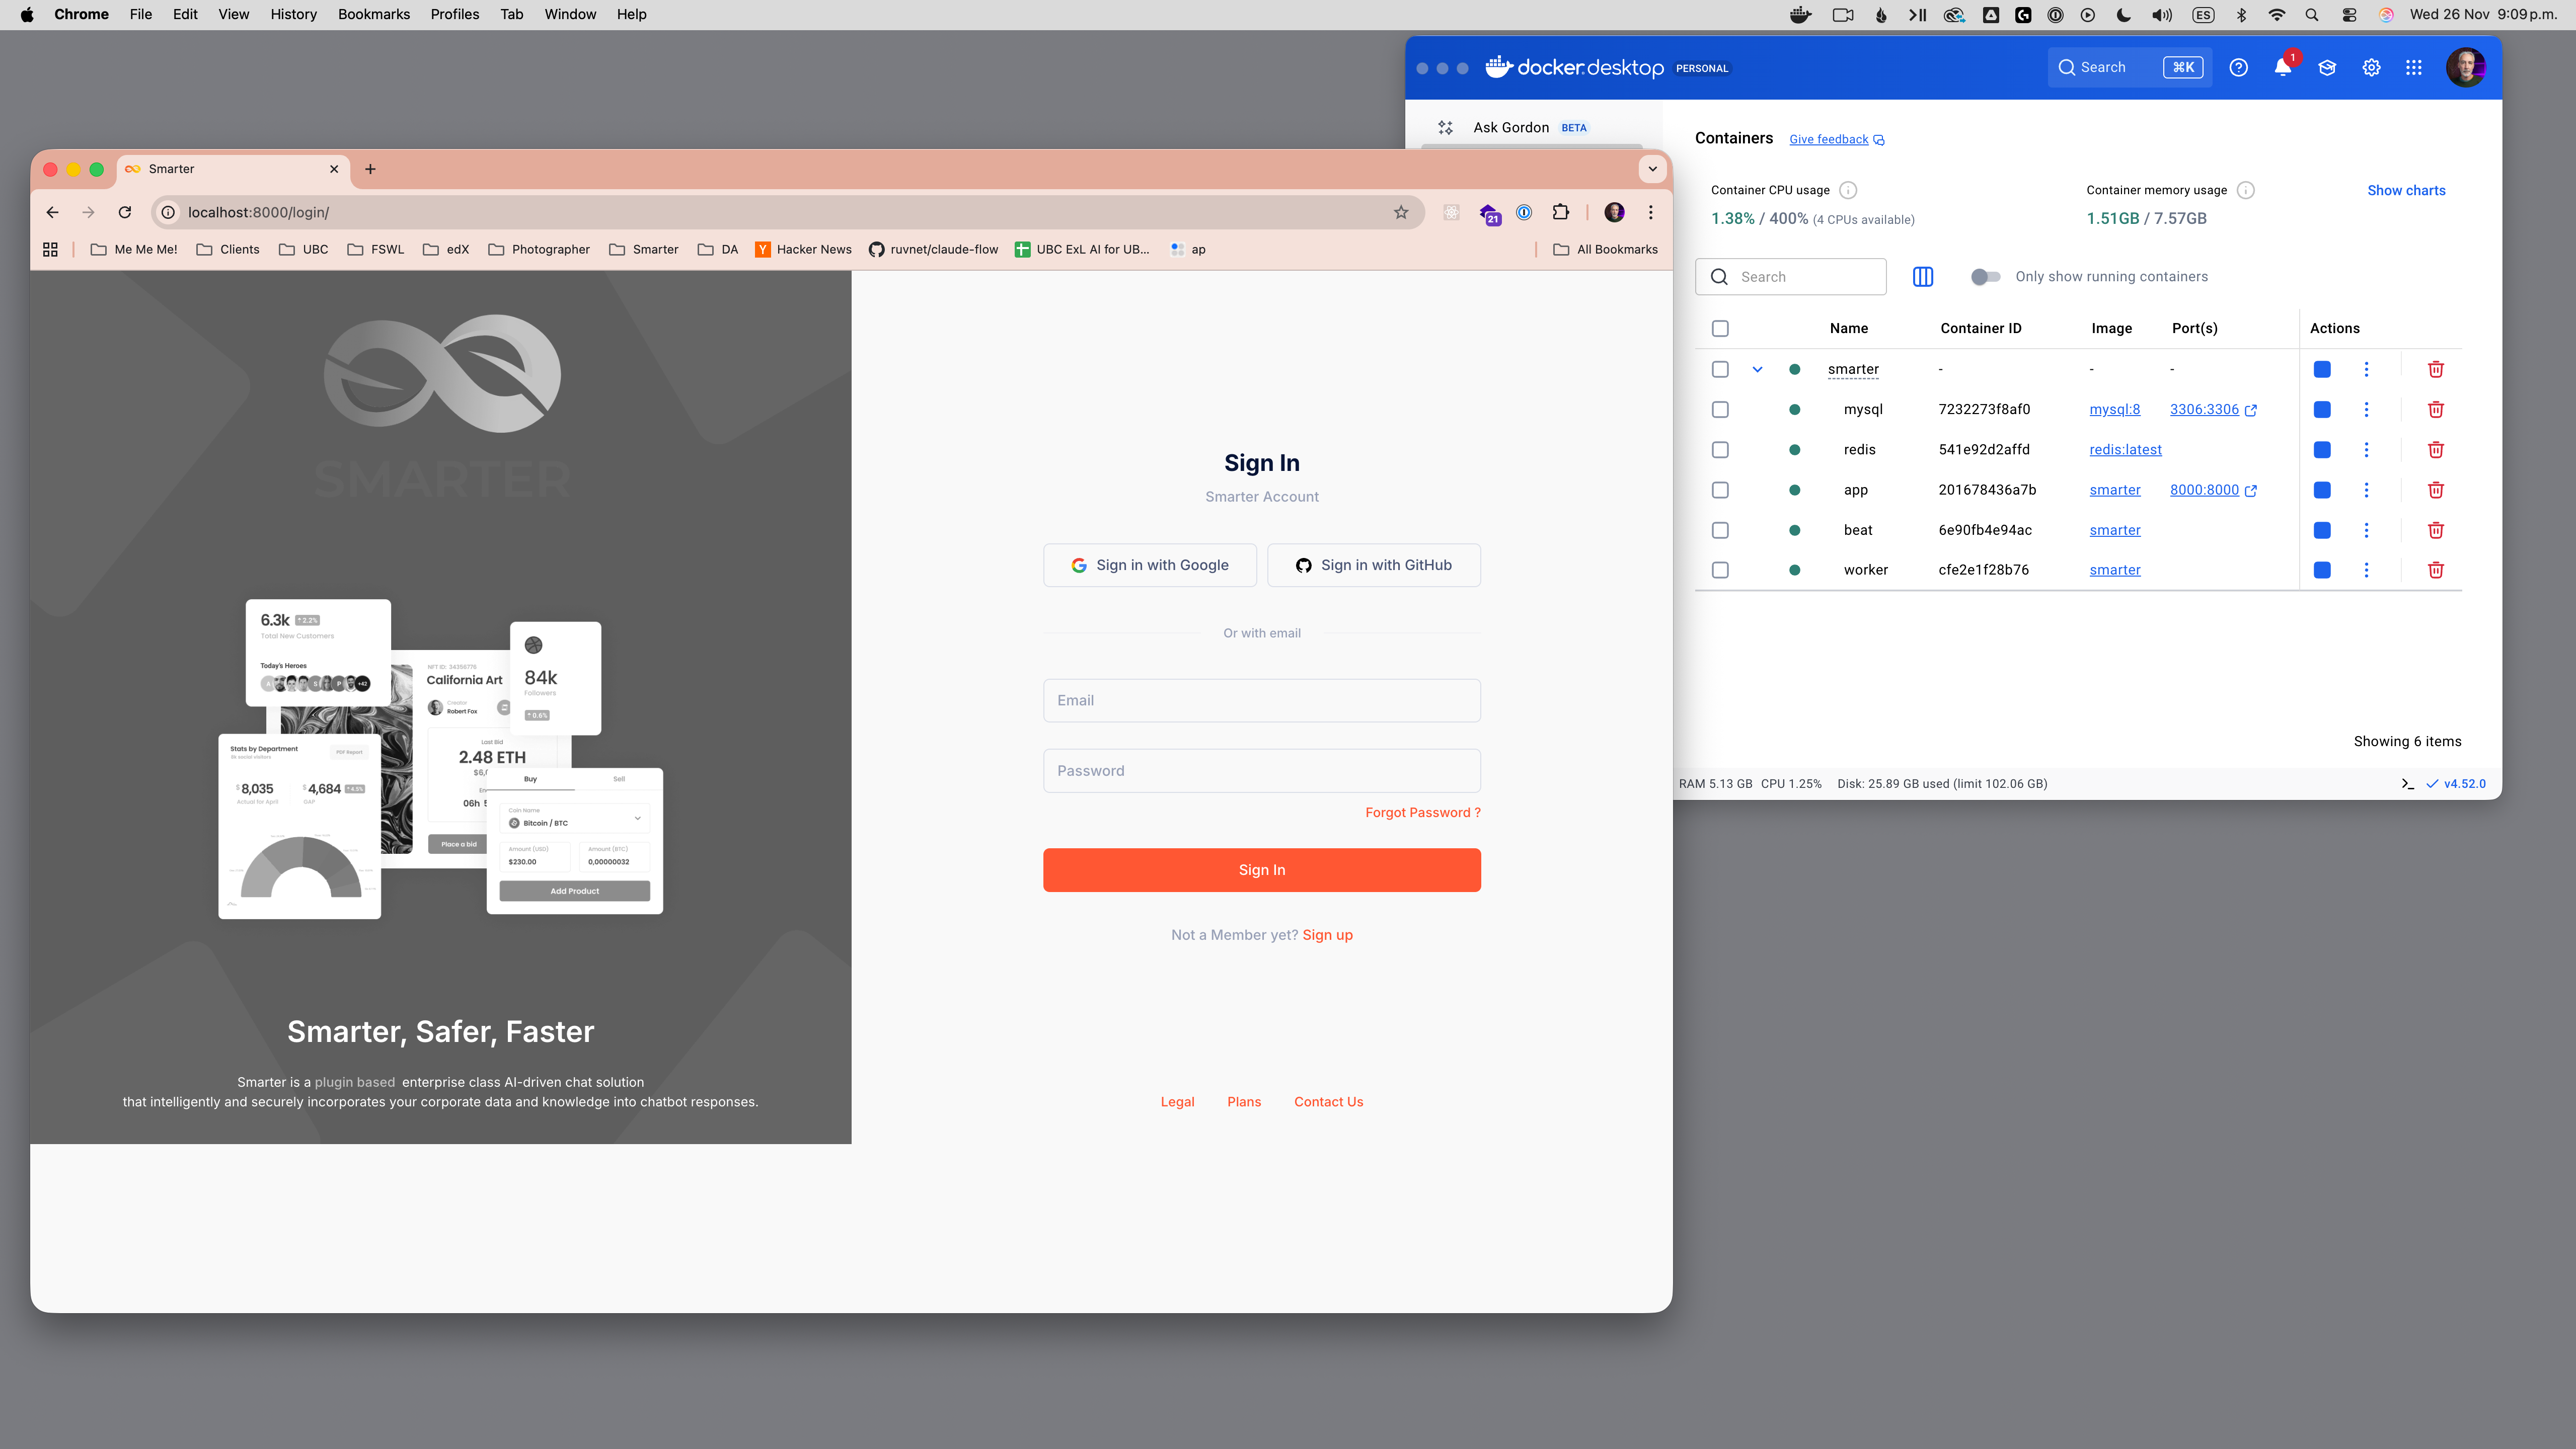Check the select-all containers checkbox
2576x1449 pixels.
[1720, 329]
